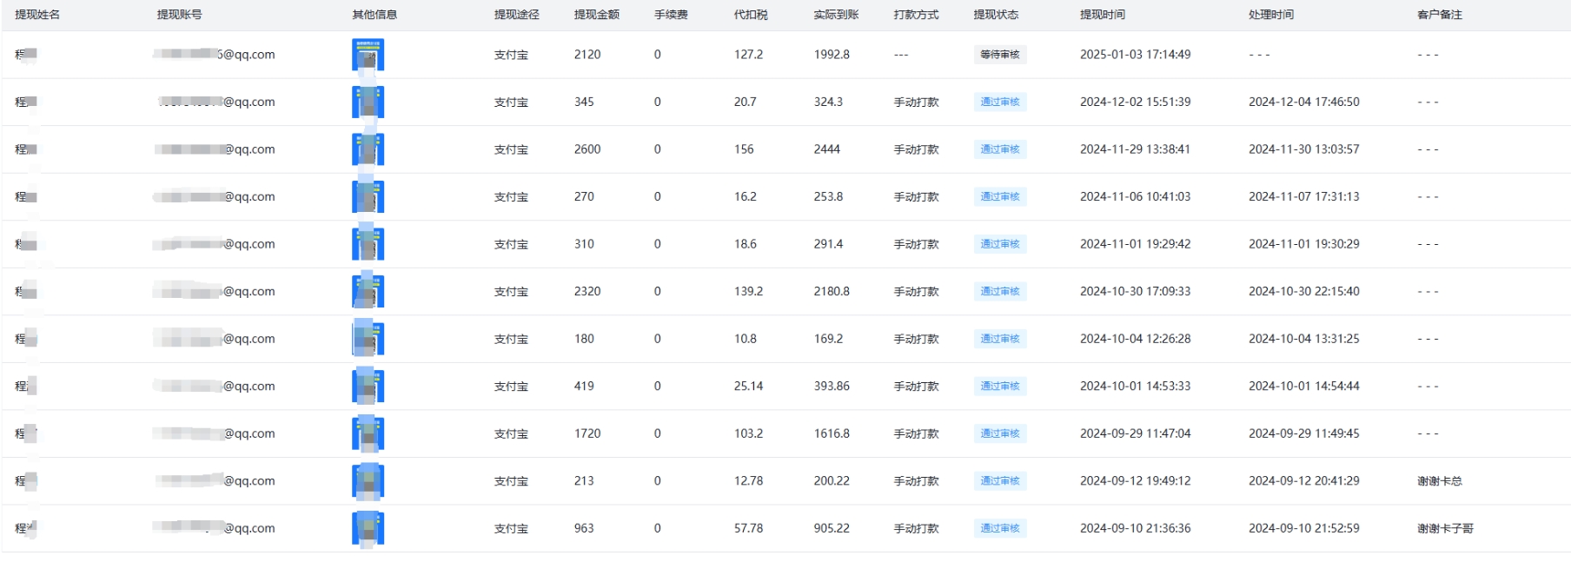Click the 2025-01-03 17:14:49 withdrawal time cell
This screenshot has height=562, width=1571.
pyautogui.click(x=1135, y=55)
